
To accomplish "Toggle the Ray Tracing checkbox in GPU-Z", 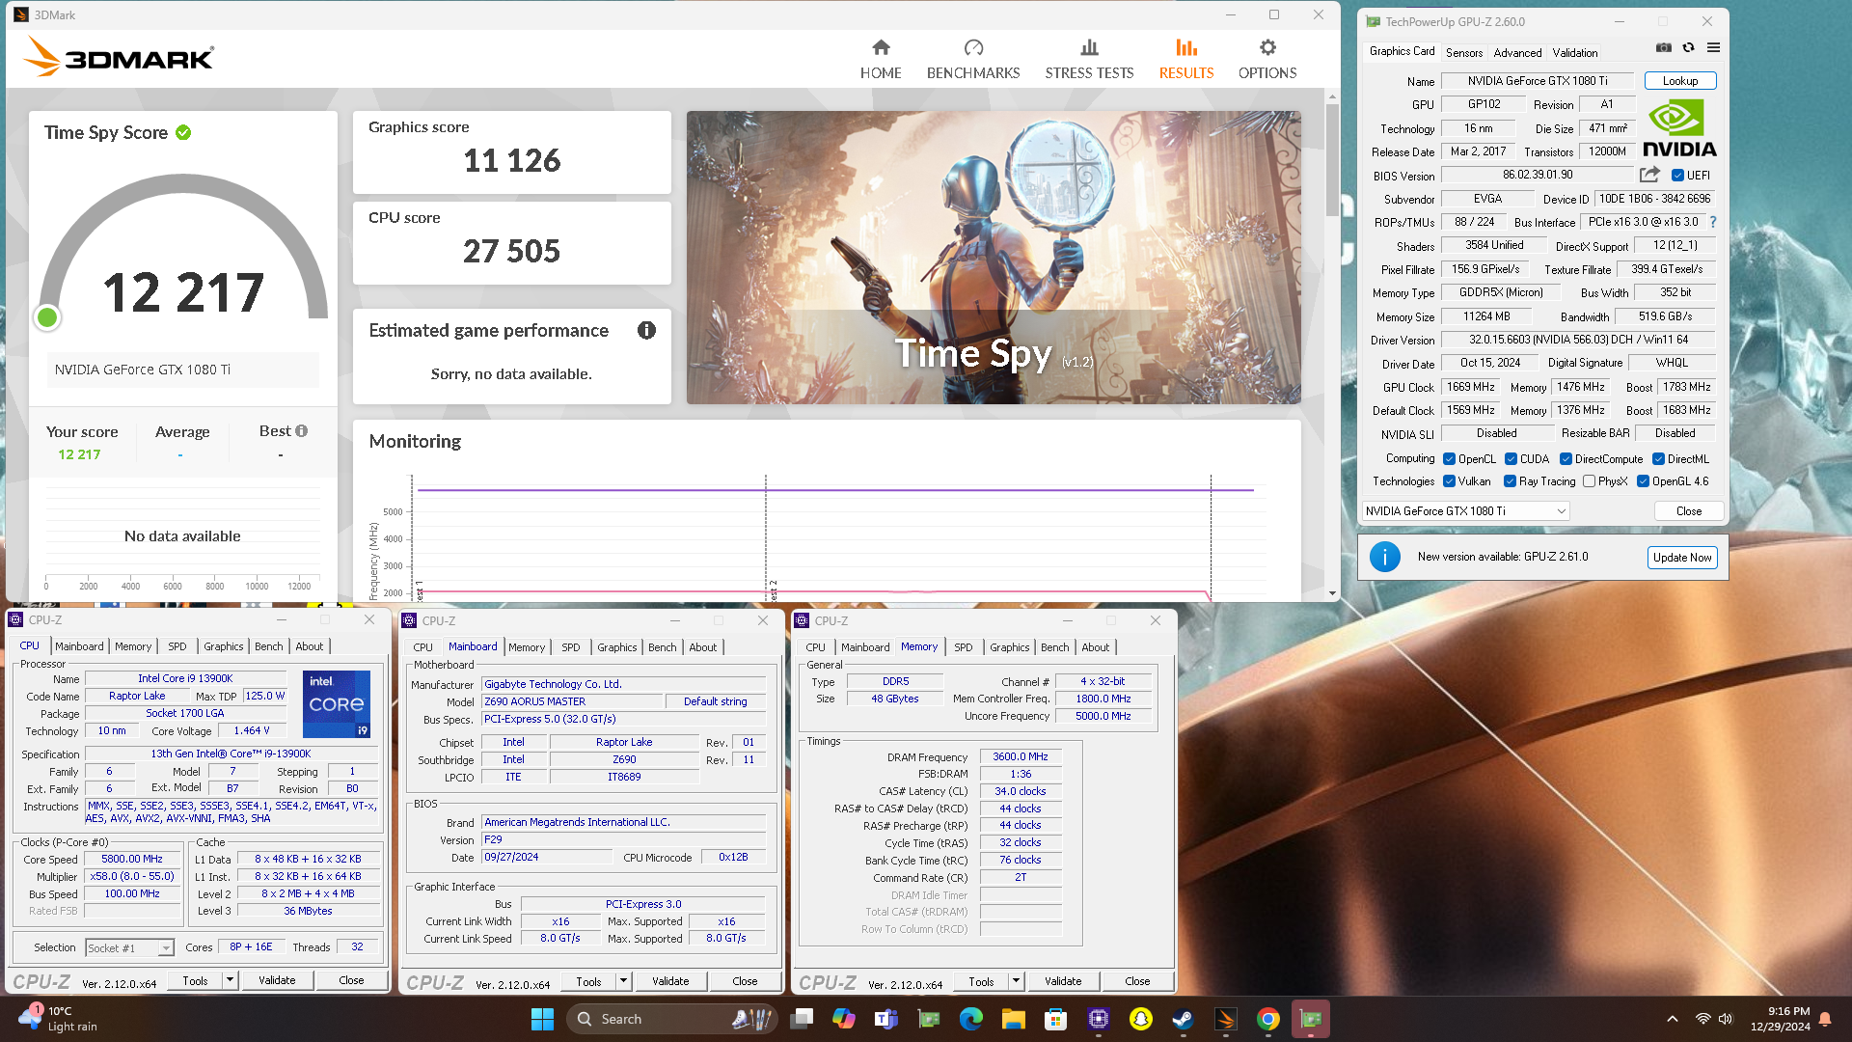I will 1510,481.
